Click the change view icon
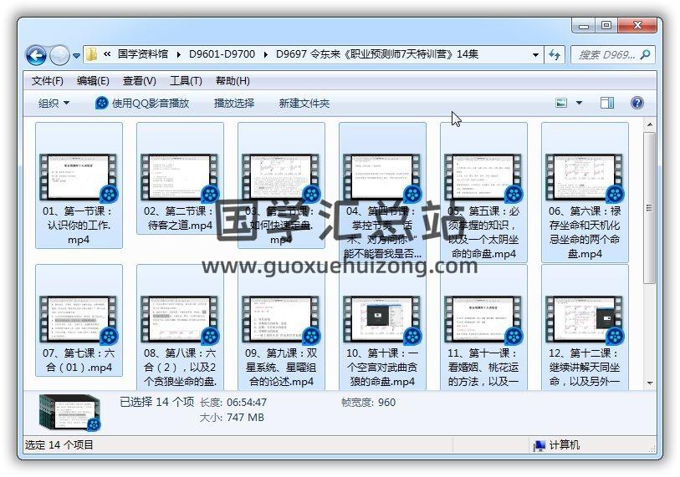The height and width of the screenshot is (477, 680). click(561, 103)
